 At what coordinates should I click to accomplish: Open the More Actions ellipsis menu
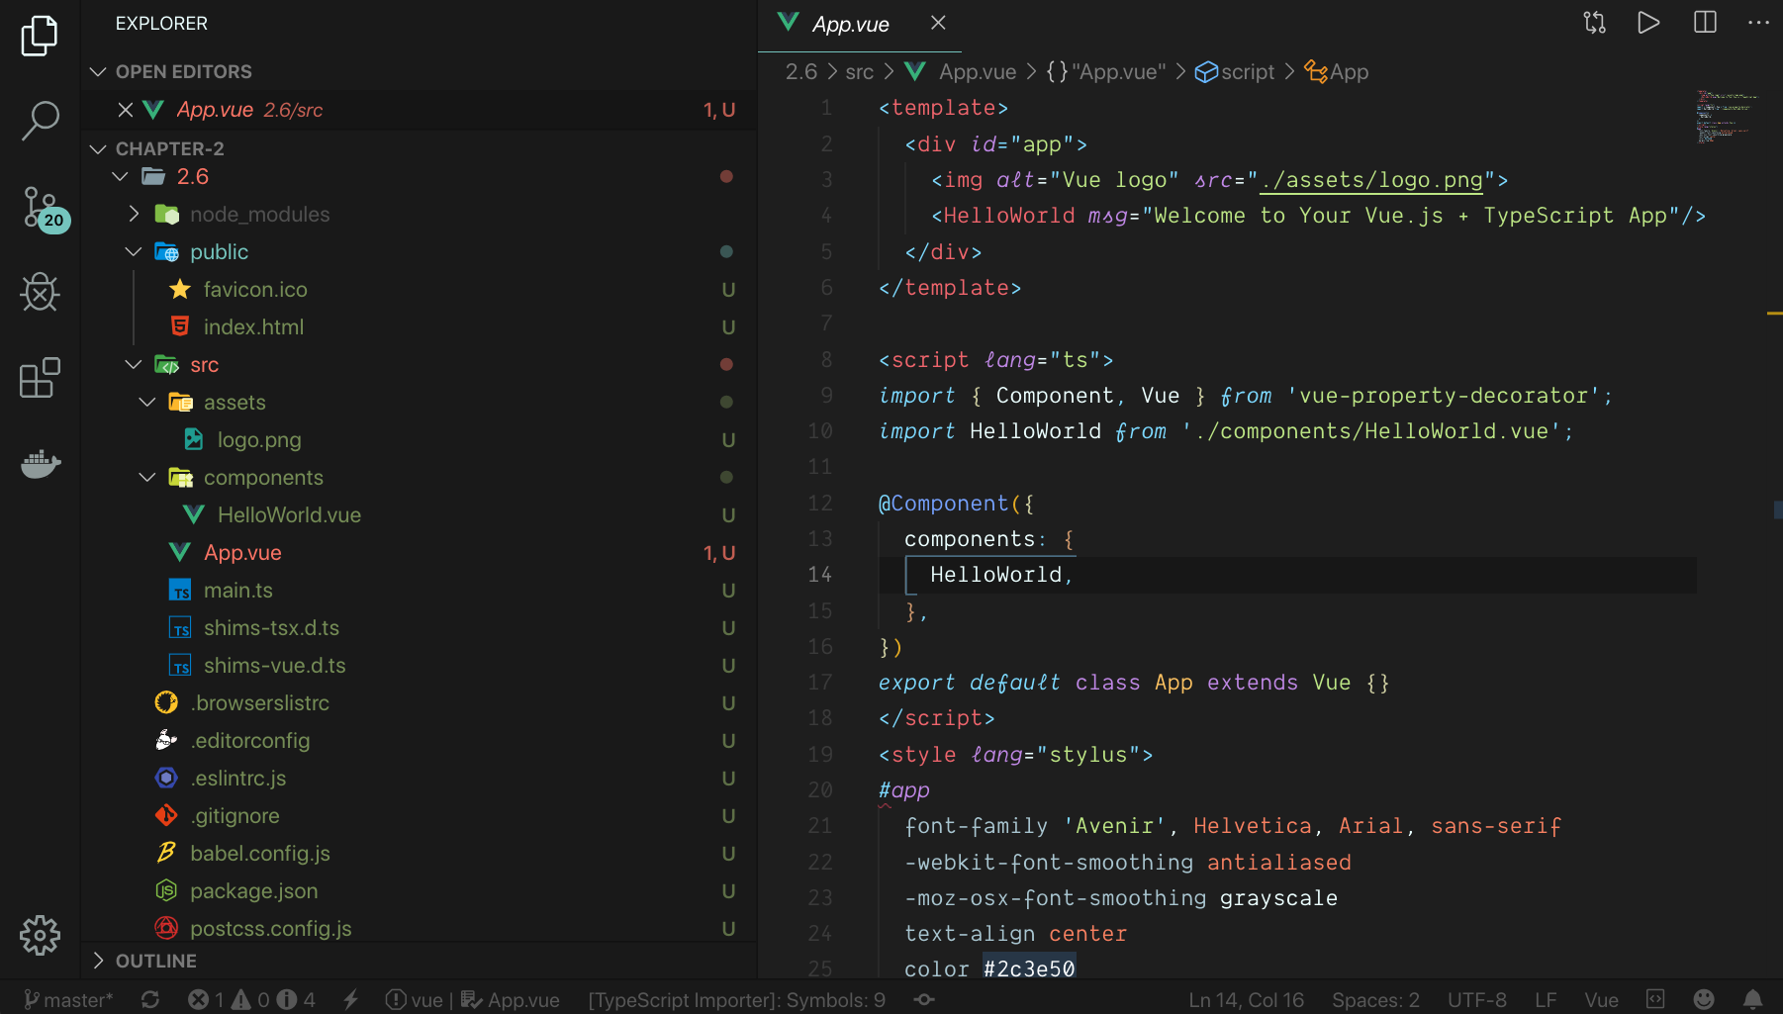(1758, 23)
